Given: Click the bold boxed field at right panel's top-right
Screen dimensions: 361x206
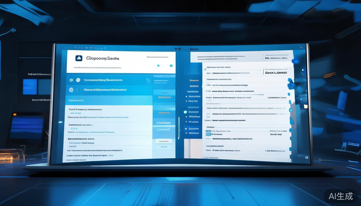Looking at the screenshot, I should coord(276,73).
